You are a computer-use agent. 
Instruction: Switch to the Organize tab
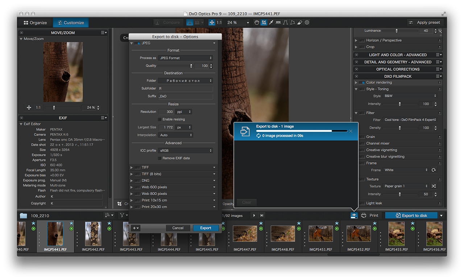point(35,22)
